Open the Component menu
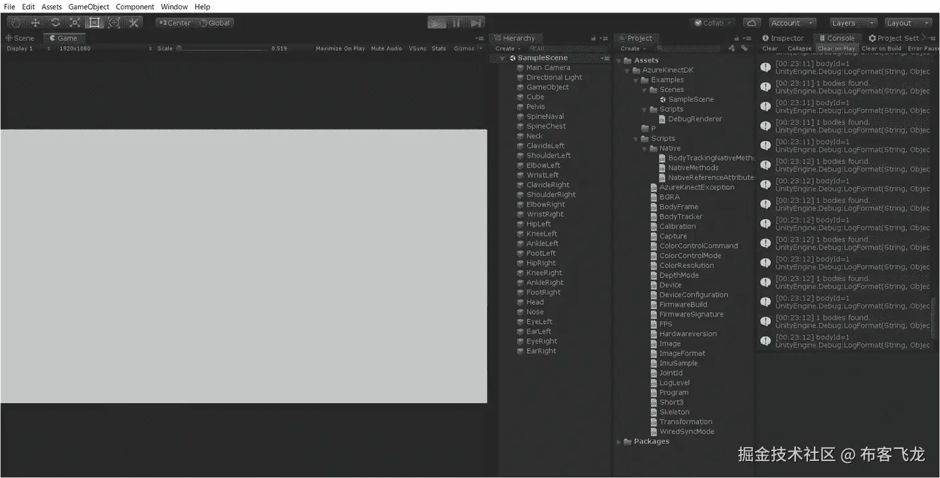940x478 pixels. [x=135, y=7]
